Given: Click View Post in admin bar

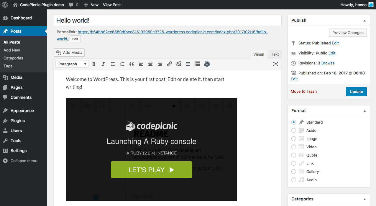Looking at the screenshot, I should pos(112,5).
